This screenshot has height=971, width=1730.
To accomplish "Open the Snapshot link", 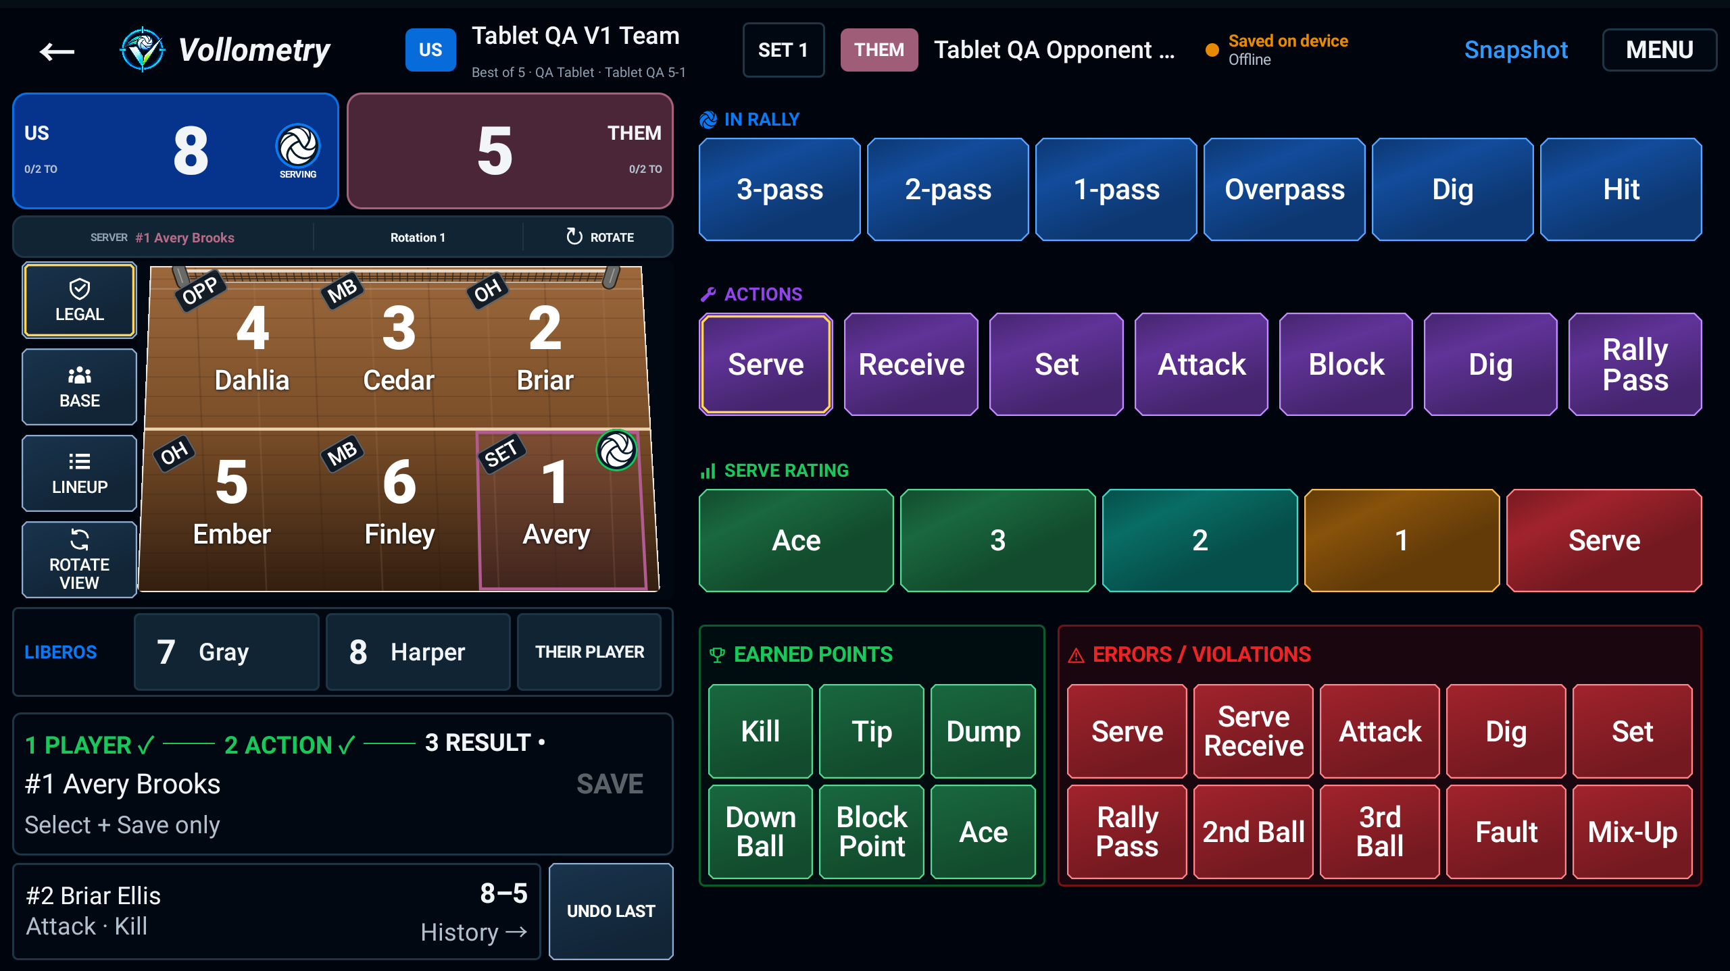I will tap(1516, 50).
